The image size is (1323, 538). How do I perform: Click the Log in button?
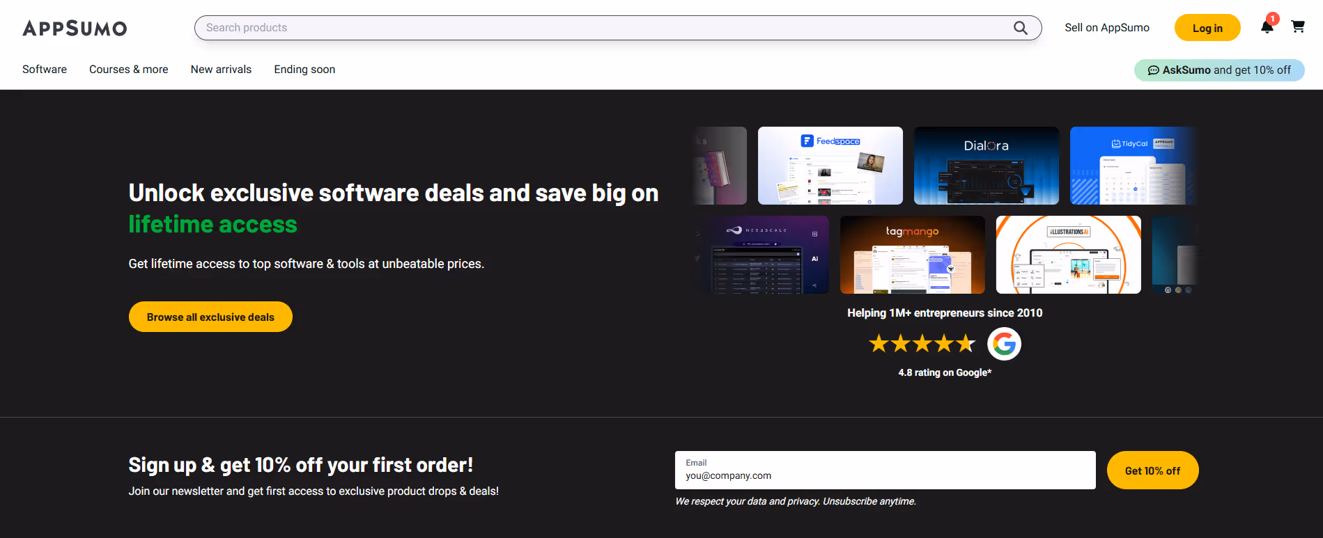pyautogui.click(x=1207, y=28)
